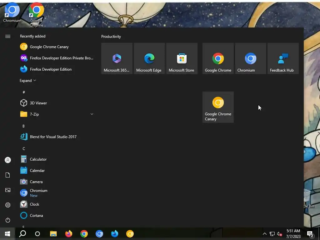Image resolution: width=320 pixels, height=240 pixels.
Task: Show hidden system tray icons
Action: (264, 234)
